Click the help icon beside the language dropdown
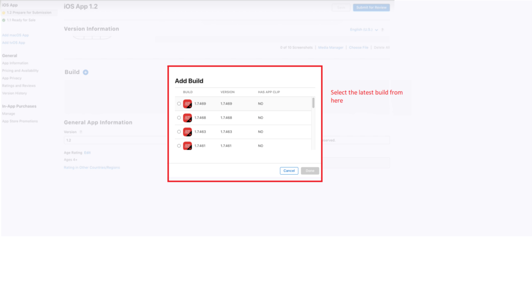 382,30
